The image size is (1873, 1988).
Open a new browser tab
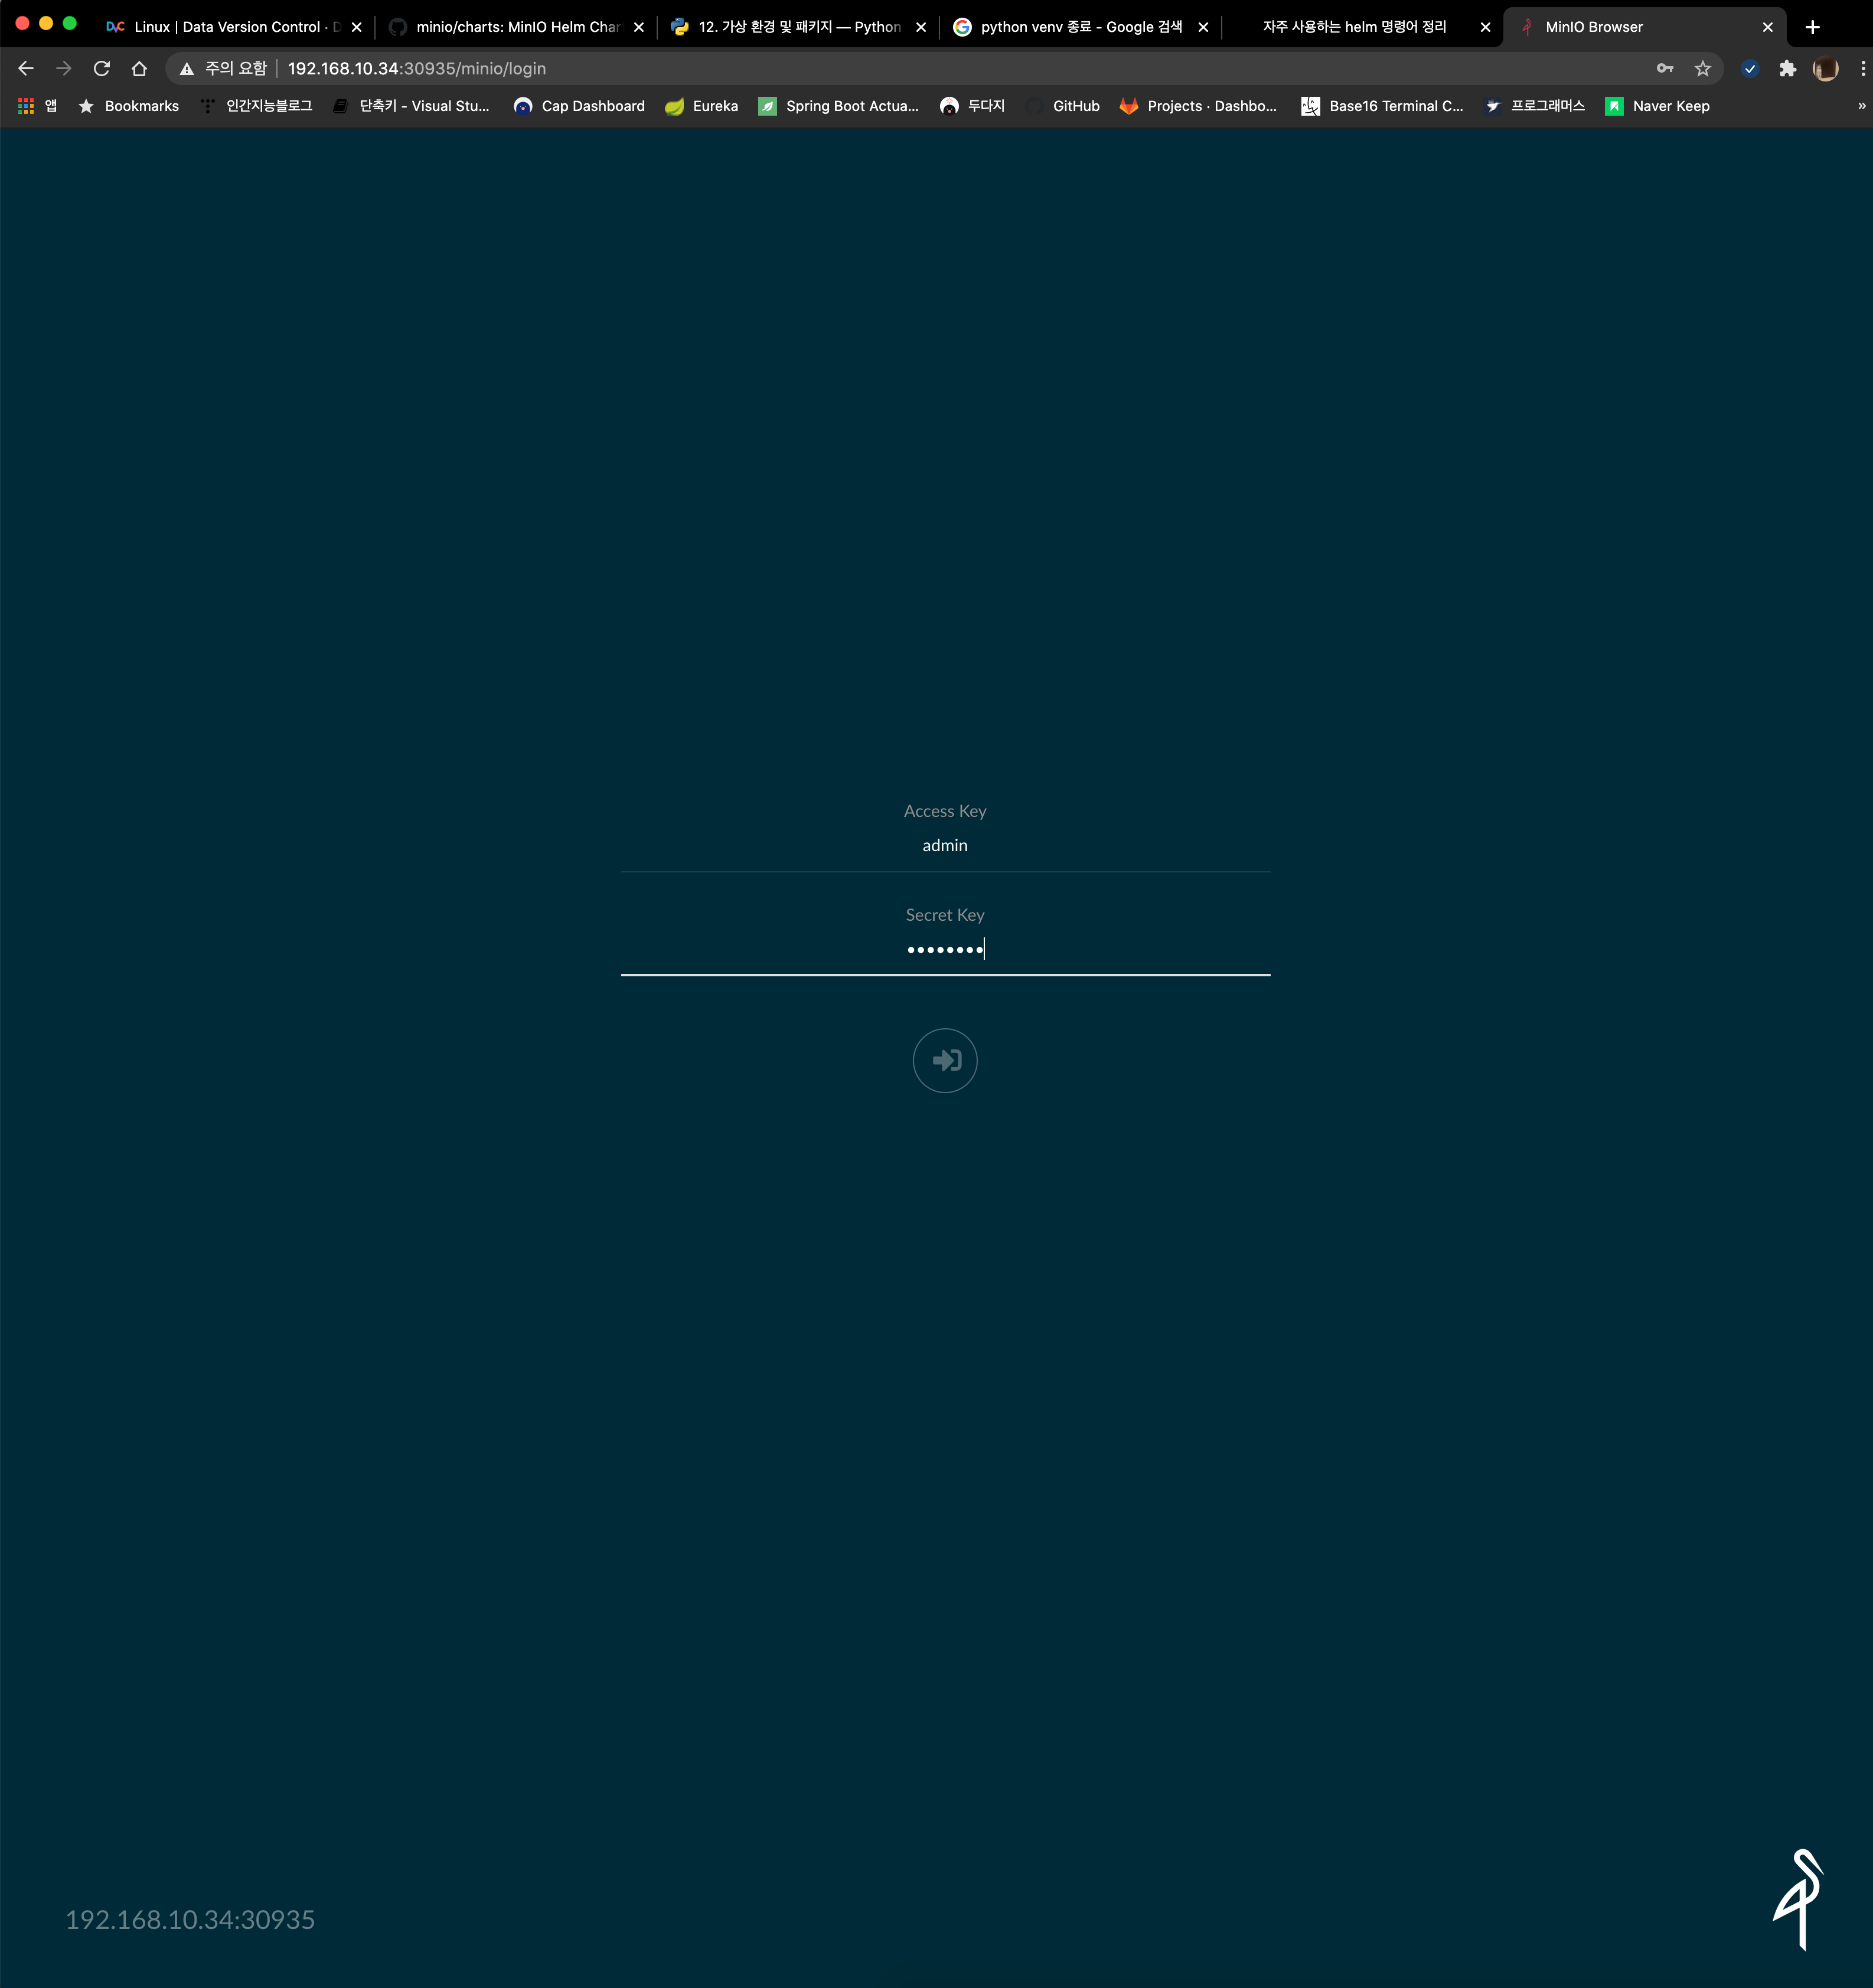click(1812, 27)
